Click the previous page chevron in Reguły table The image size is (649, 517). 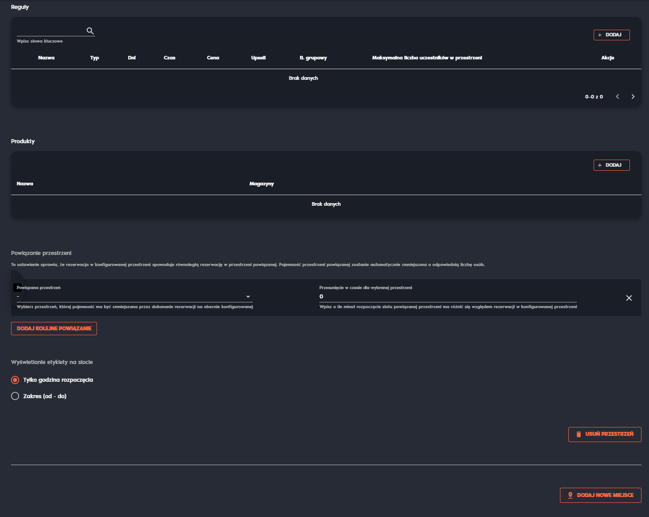618,96
